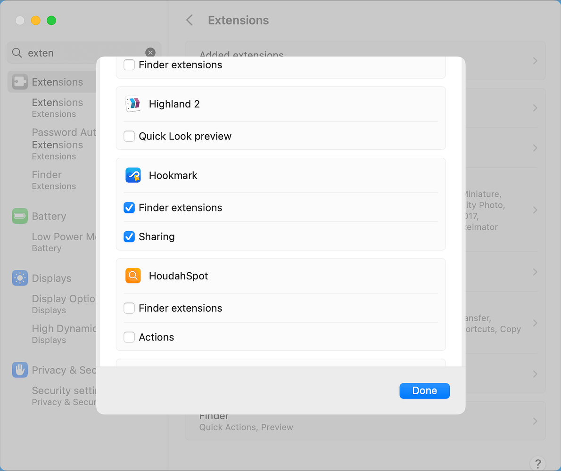This screenshot has height=471, width=561.
Task: Click the Privacy & Security hand icon
Action: coord(20,370)
